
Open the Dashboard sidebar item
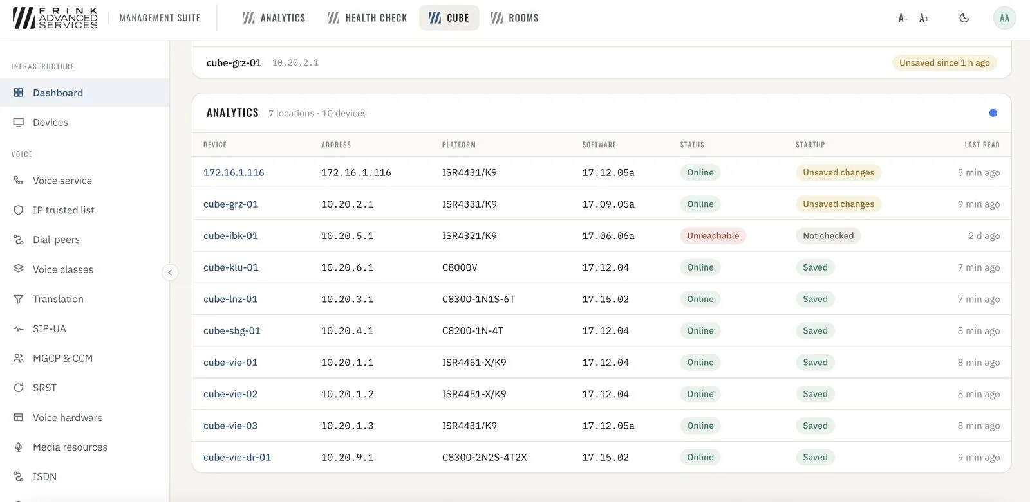click(84, 93)
